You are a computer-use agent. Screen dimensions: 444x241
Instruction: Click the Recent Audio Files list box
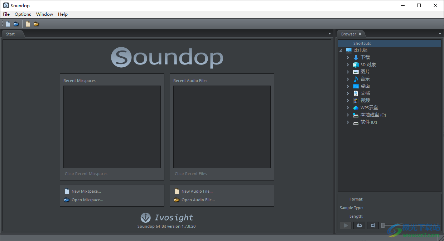[222, 127]
